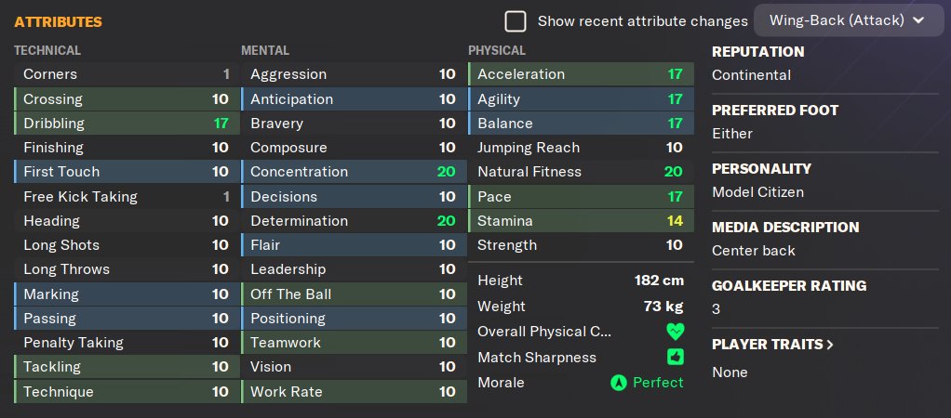Select the Stamina attribute row

(581, 221)
